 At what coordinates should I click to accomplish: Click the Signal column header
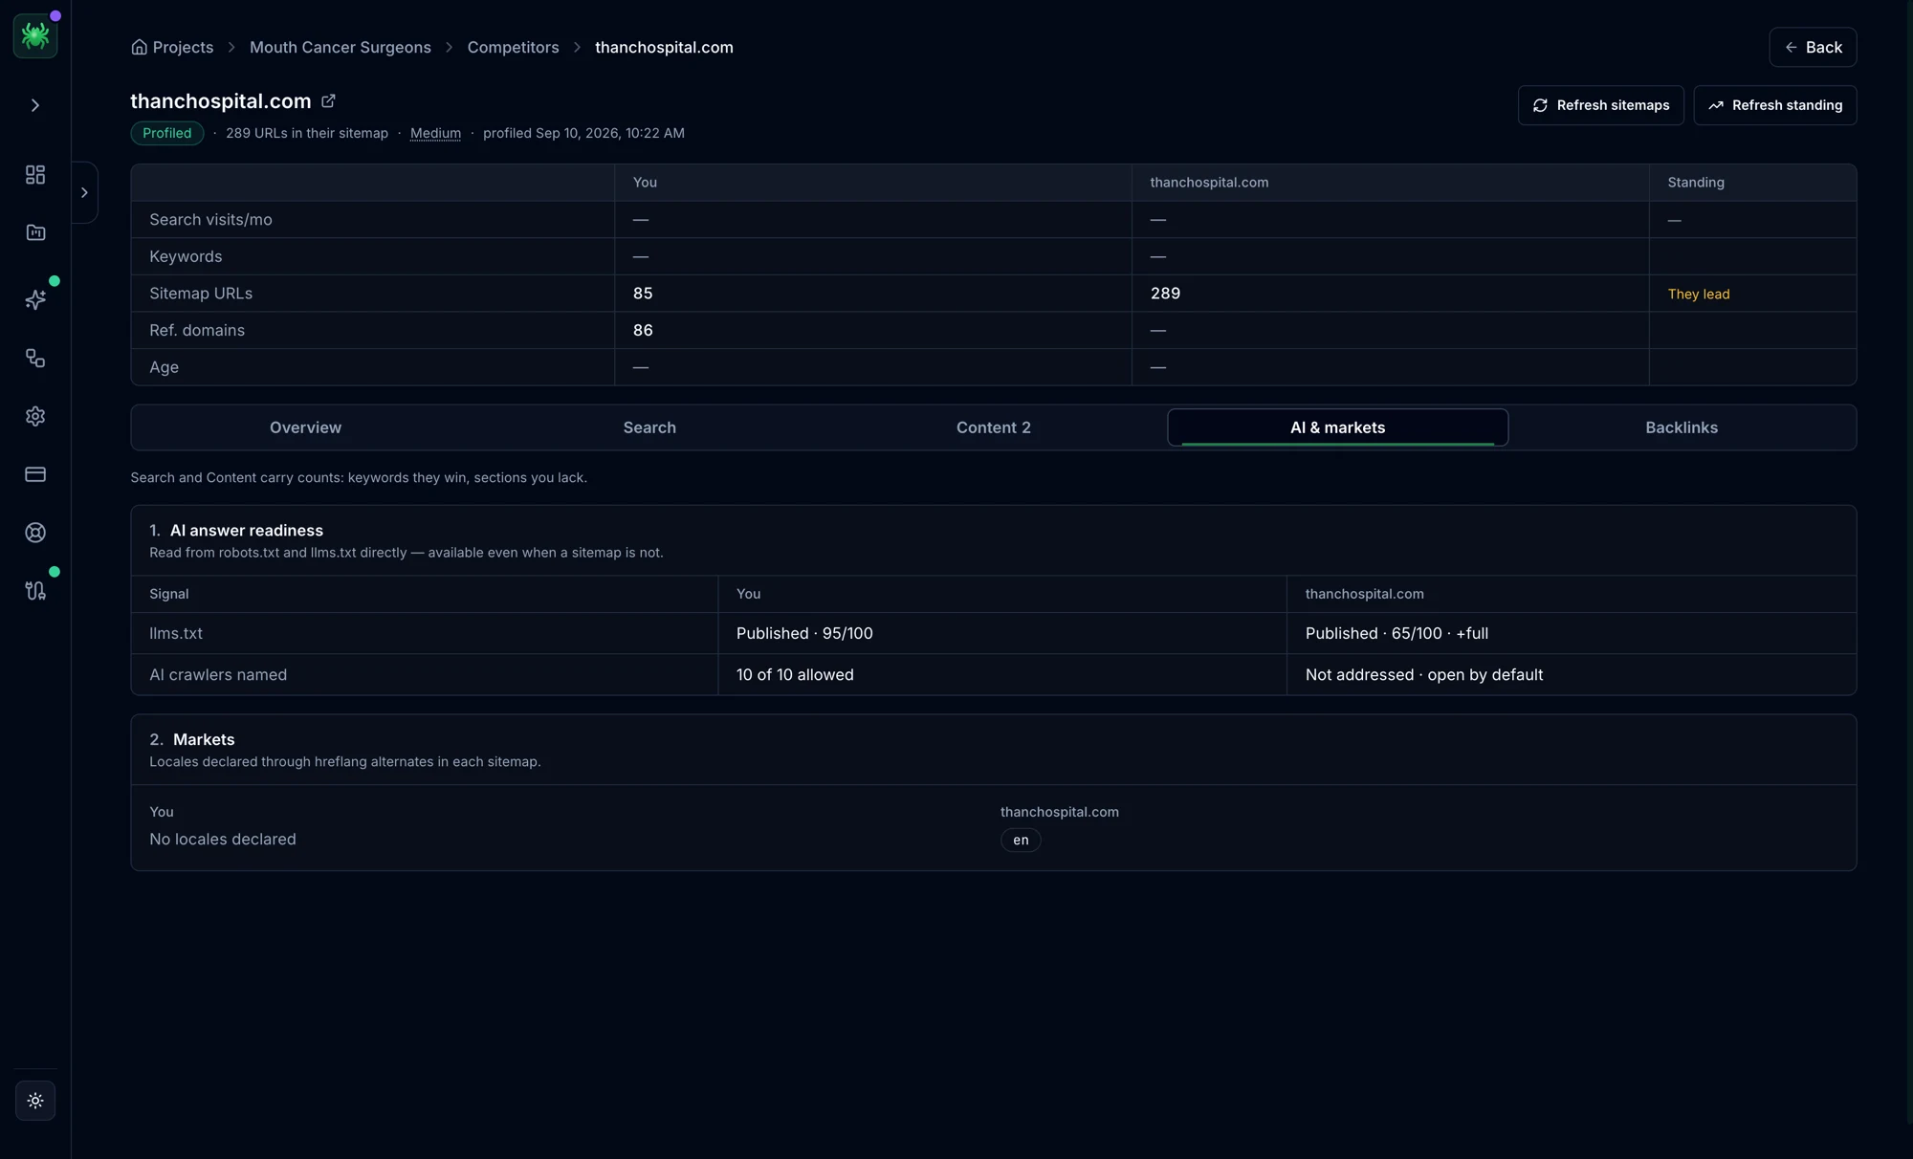tap(169, 594)
